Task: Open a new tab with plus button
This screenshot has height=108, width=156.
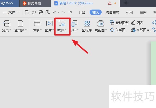Action: (x=126, y=3)
